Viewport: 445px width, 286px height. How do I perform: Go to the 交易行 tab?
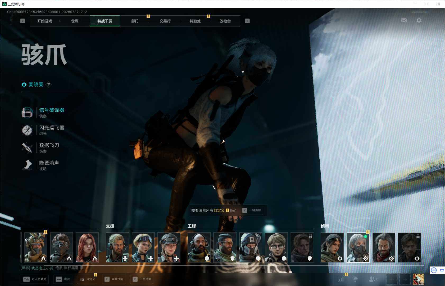(x=165, y=21)
